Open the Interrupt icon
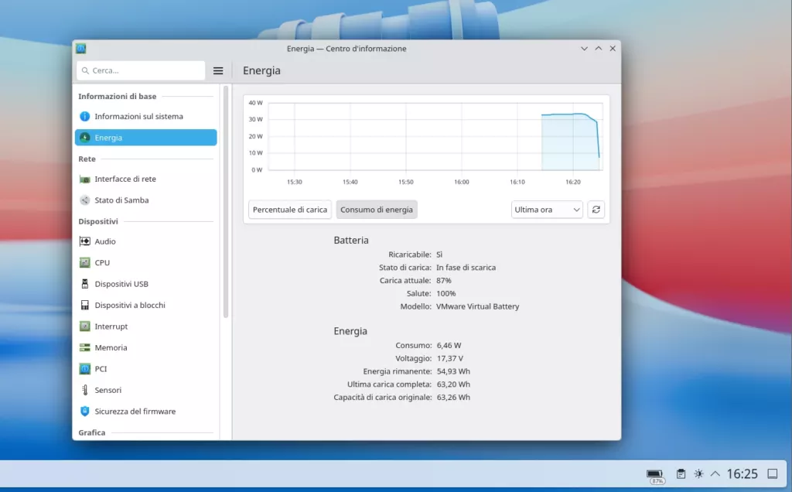The width and height of the screenshot is (792, 492). (x=85, y=326)
